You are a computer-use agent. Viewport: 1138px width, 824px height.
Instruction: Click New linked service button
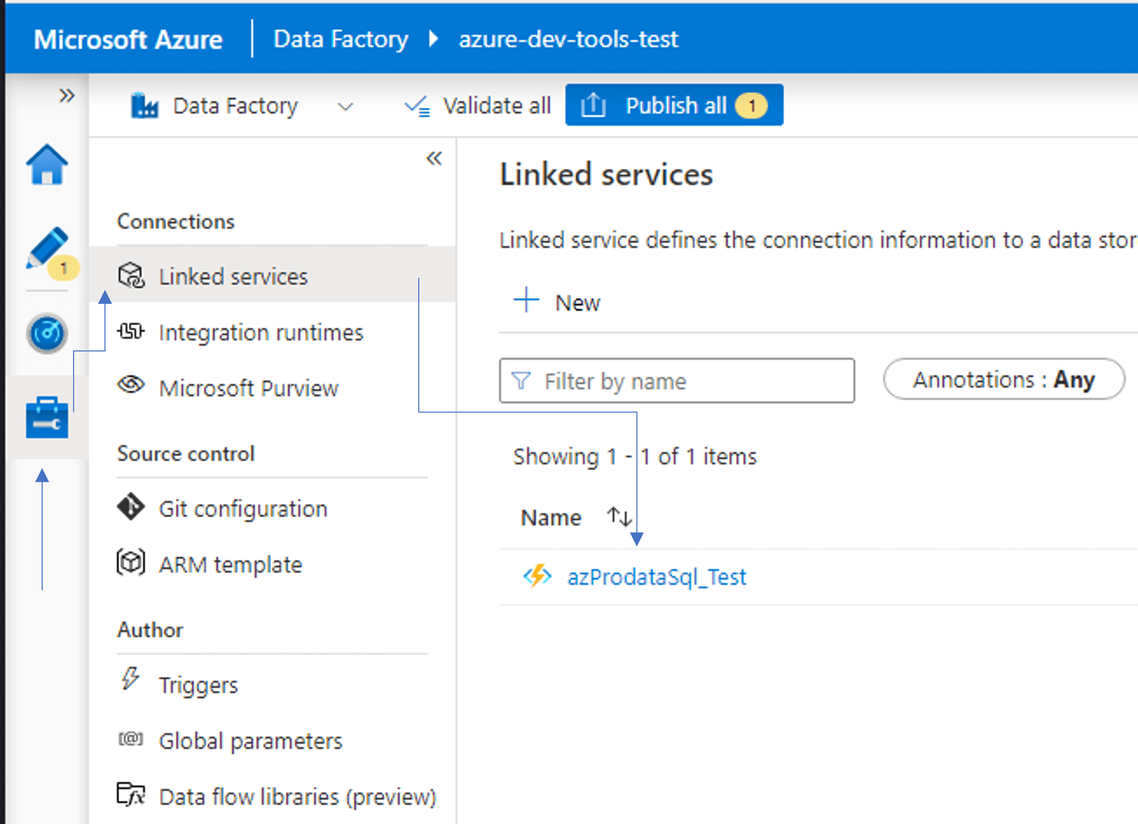point(557,302)
